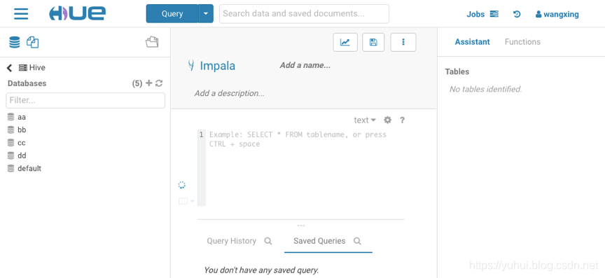Expand the Query button dropdown arrow
The image size is (605, 278).
coord(206,14)
